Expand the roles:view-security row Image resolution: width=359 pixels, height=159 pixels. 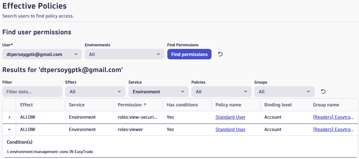[x=9, y=117]
